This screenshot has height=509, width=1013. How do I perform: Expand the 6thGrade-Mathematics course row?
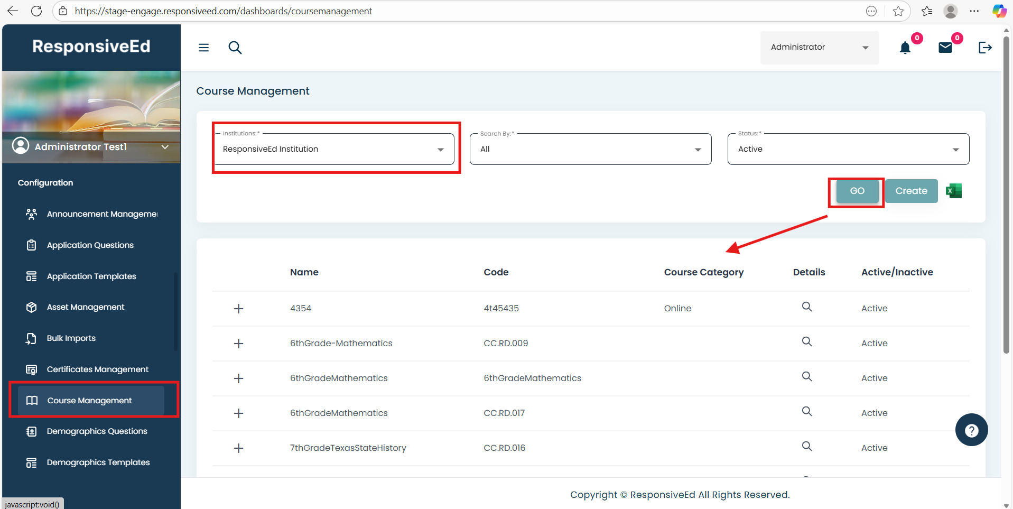point(238,344)
